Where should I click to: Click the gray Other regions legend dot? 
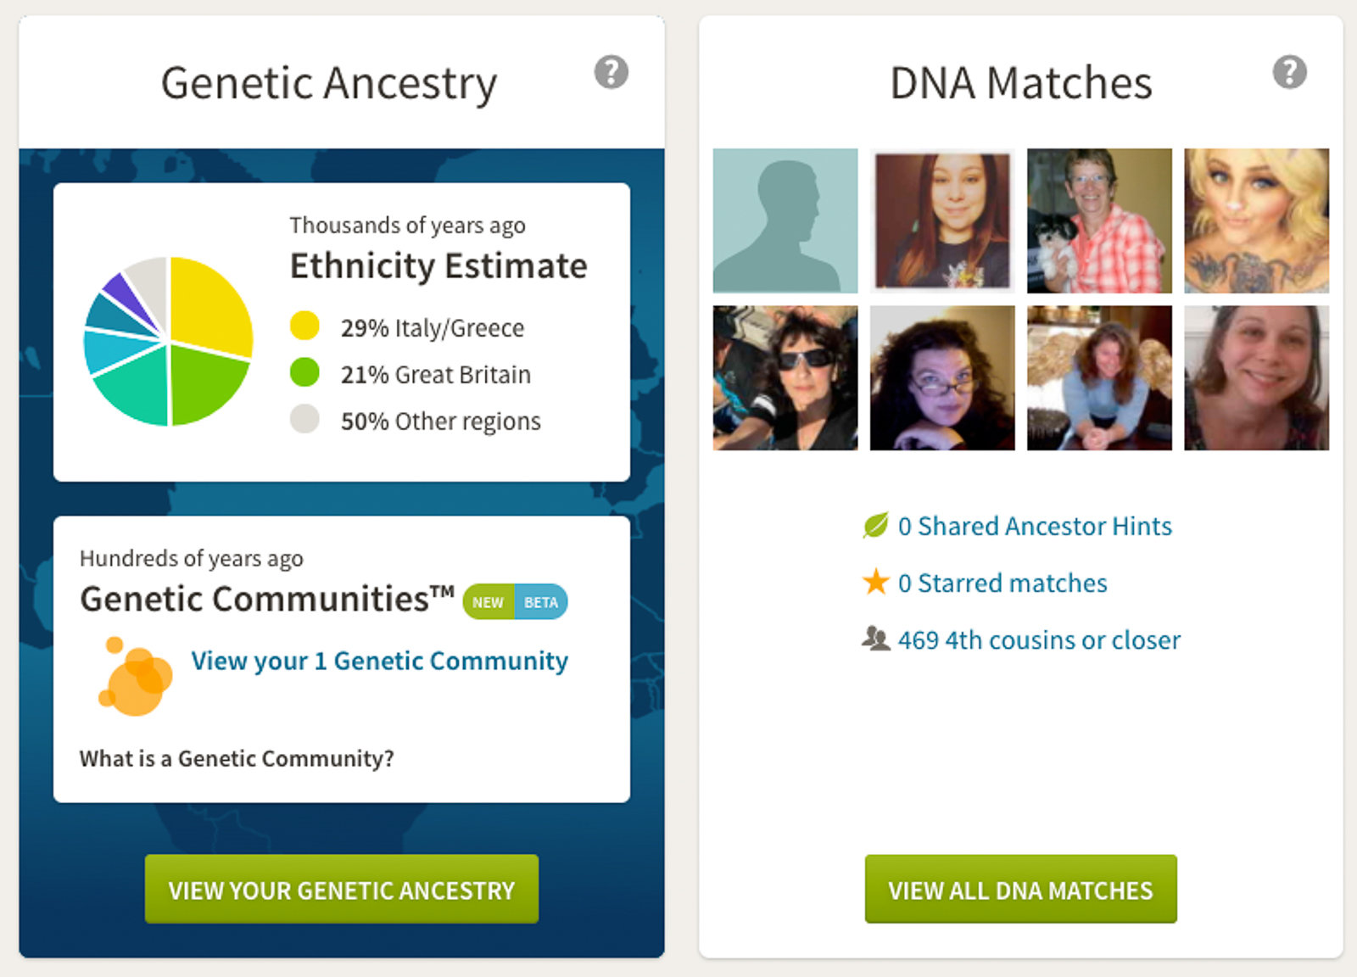click(x=304, y=419)
